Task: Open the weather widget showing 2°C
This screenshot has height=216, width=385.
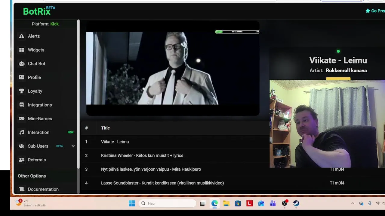Action: (31, 203)
